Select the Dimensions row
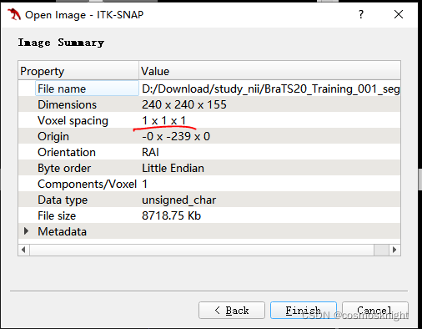The height and width of the screenshot is (329, 422). click(209, 104)
